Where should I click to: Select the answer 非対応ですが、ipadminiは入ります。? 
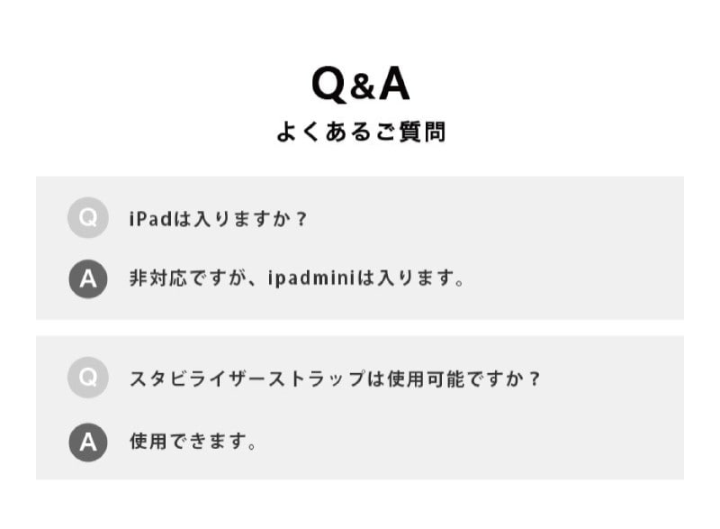coord(297,278)
